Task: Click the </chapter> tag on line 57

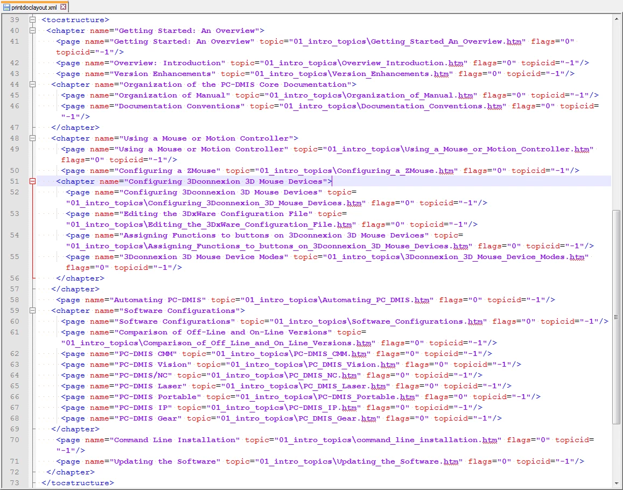Action: (x=75, y=289)
